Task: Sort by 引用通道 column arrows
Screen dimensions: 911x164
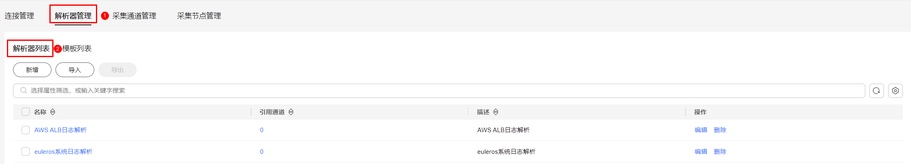Action: (291, 112)
